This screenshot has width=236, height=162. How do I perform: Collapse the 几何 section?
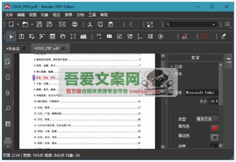pos(171,66)
